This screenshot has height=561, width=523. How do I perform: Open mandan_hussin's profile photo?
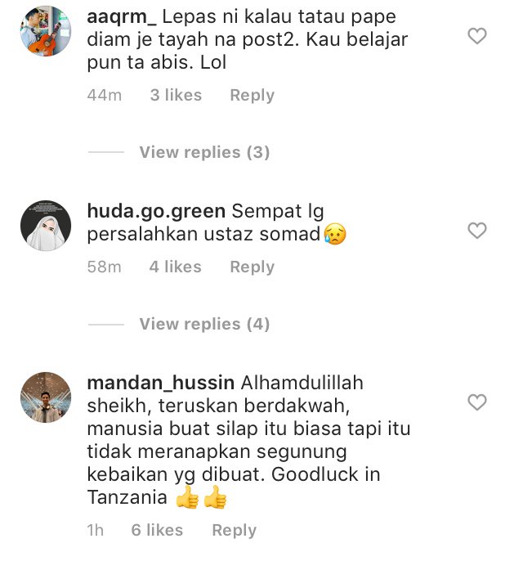point(46,397)
